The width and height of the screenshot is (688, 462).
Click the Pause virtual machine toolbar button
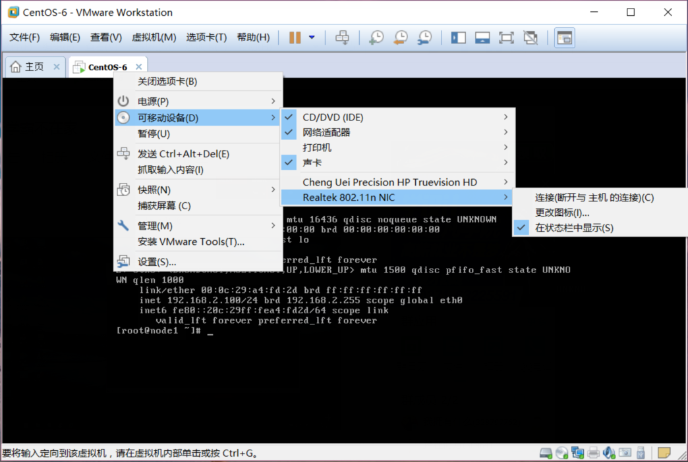[x=295, y=38]
